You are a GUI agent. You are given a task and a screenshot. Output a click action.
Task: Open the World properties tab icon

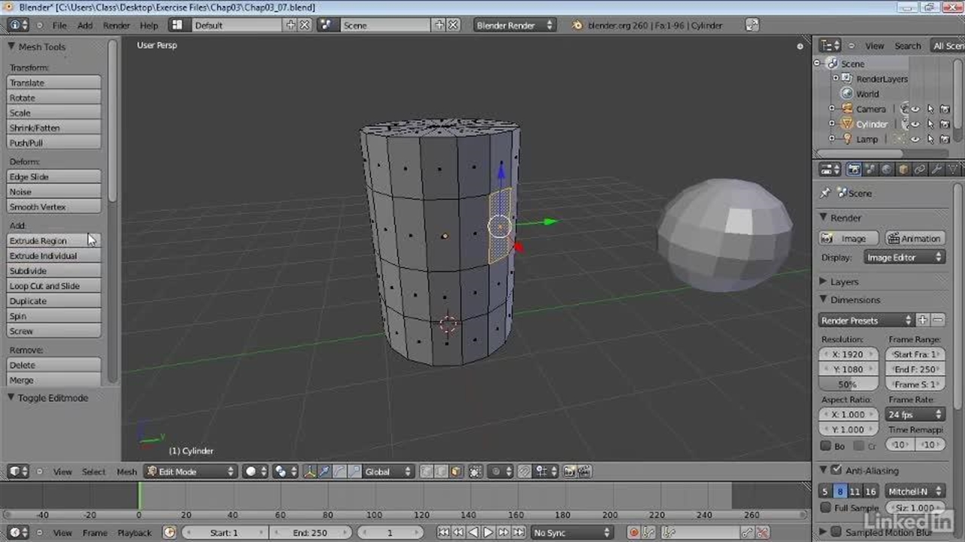pos(887,169)
